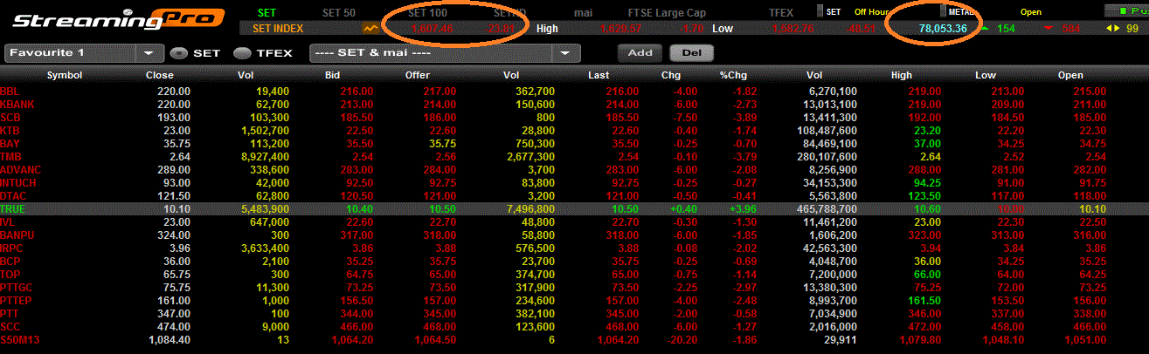This screenshot has height=354, width=1149.
Task: Click the High column header in table
Action: [x=902, y=75]
